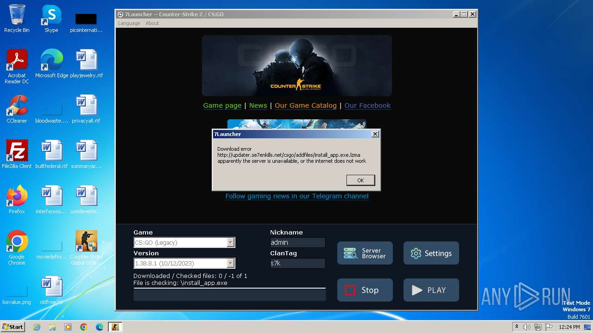Screen dimensions: 593x333
Task: Switch to 7Launcher taskbar item
Action: [115, 327]
